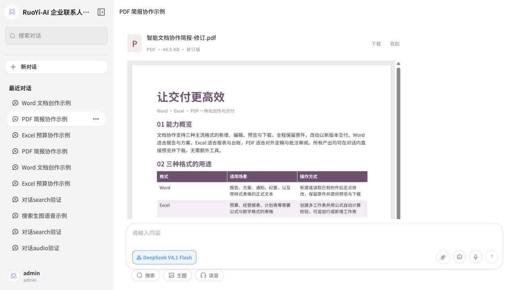
Task: Click the 01 能力概览 section heading
Action: [175, 124]
